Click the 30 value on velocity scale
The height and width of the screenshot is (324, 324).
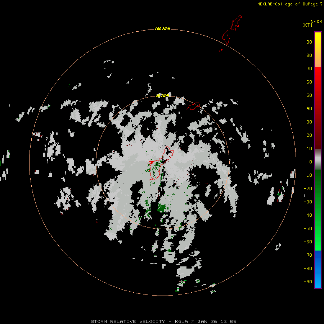coord(309,122)
